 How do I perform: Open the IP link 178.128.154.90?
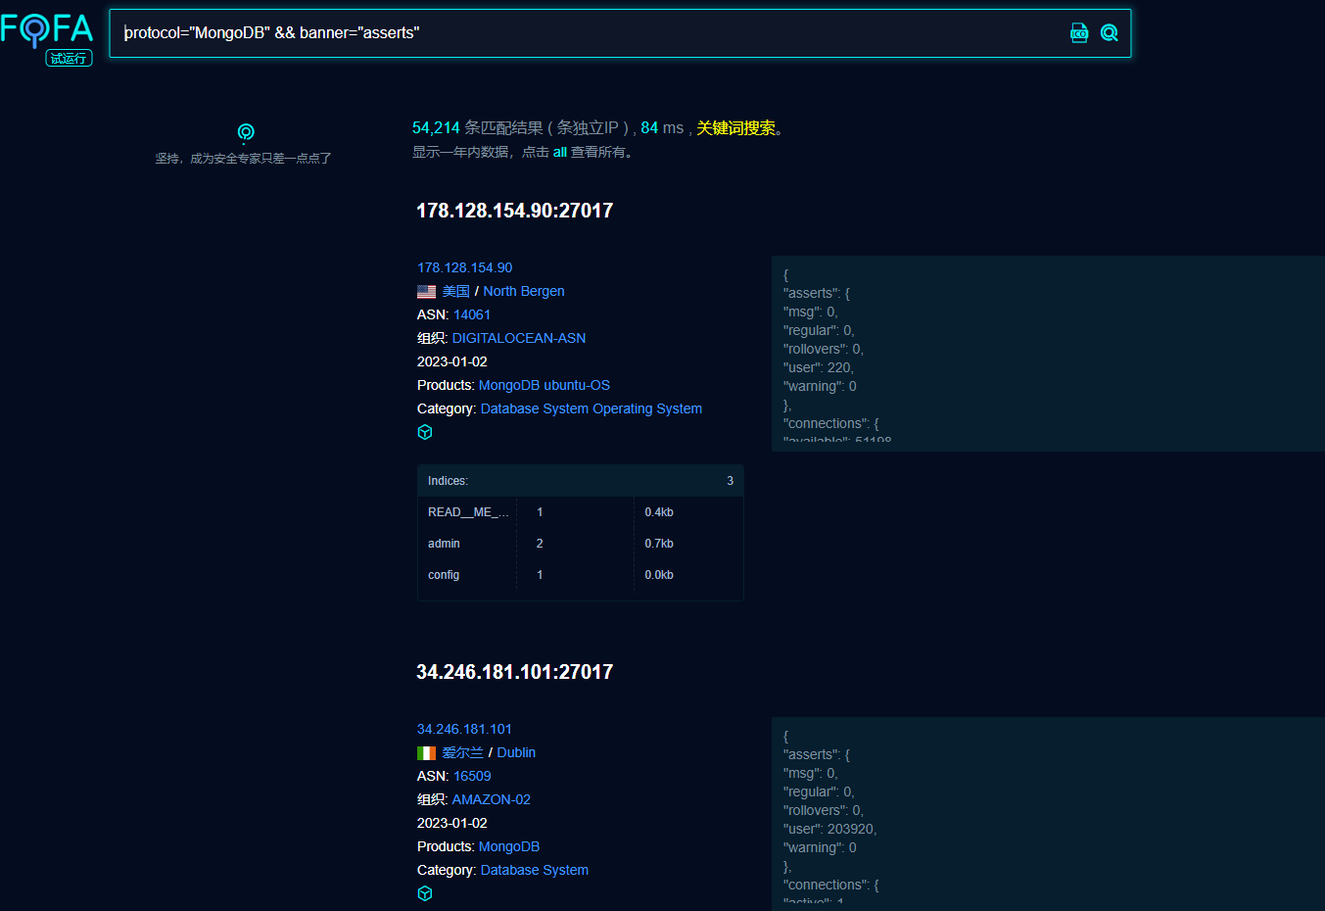click(x=465, y=267)
